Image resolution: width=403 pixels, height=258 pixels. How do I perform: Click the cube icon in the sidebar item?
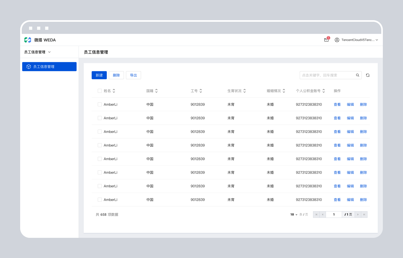29,67
